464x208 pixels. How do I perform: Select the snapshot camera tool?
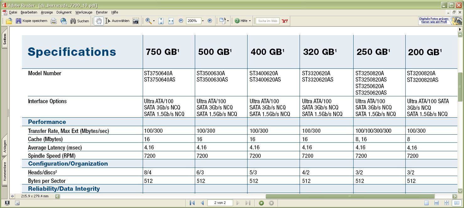pos(136,21)
